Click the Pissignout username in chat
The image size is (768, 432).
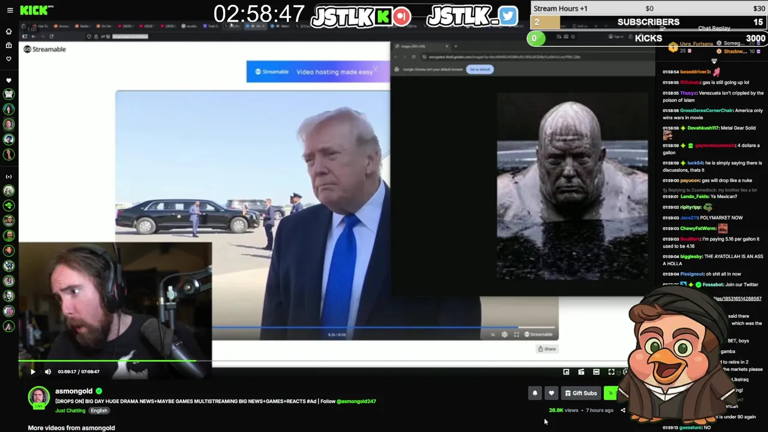pos(692,274)
